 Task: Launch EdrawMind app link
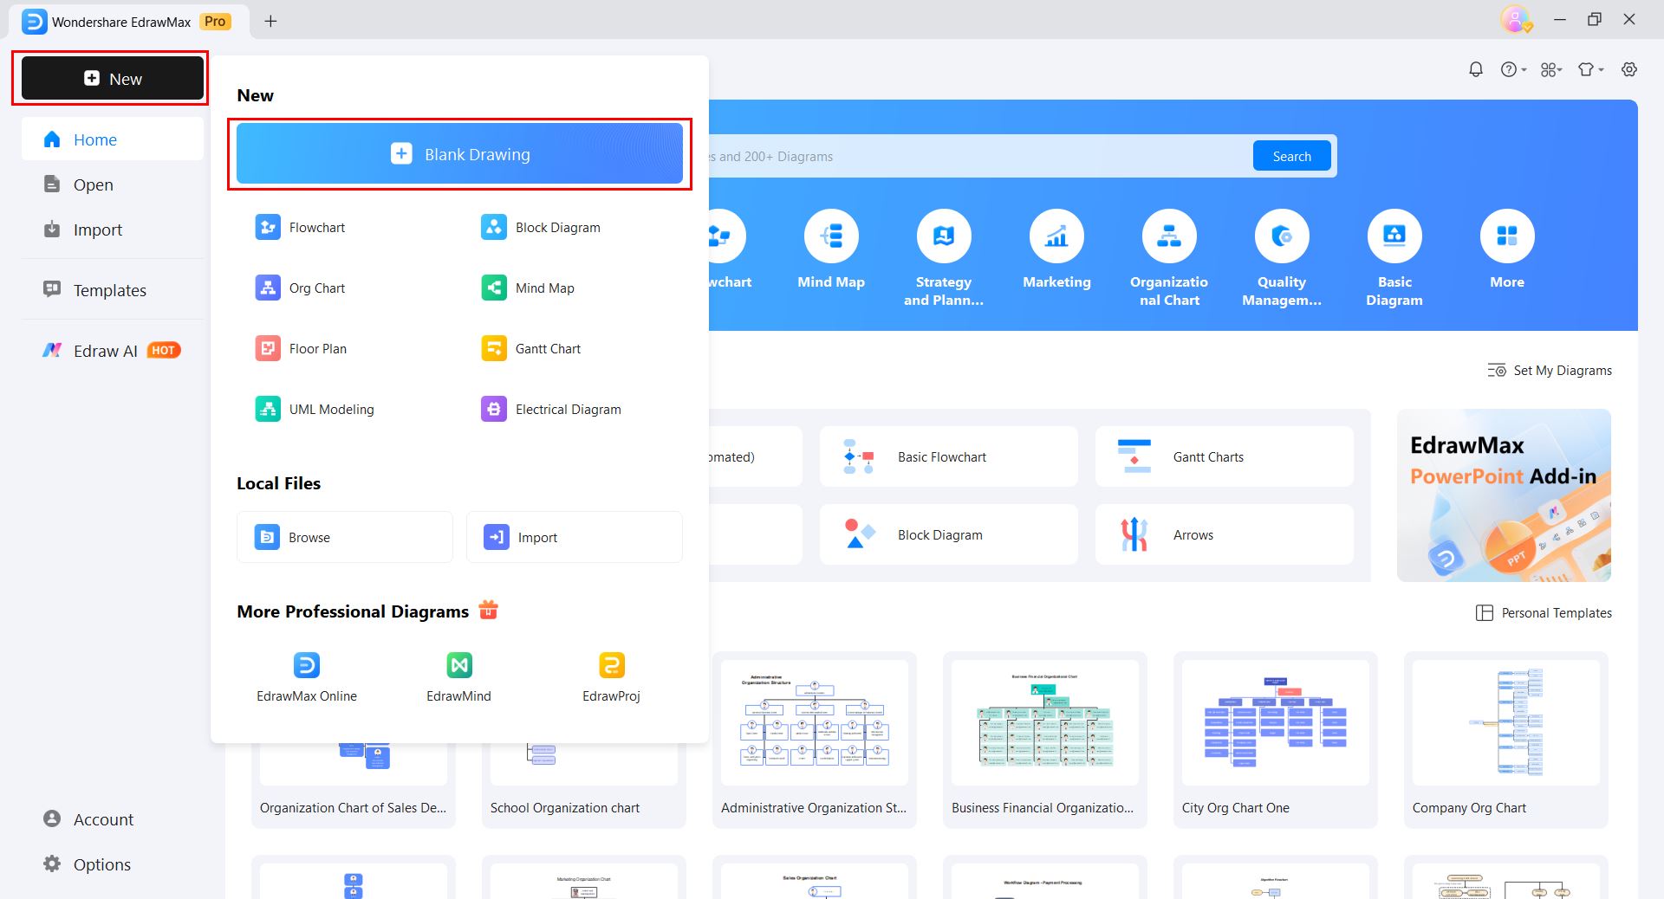[458, 677]
